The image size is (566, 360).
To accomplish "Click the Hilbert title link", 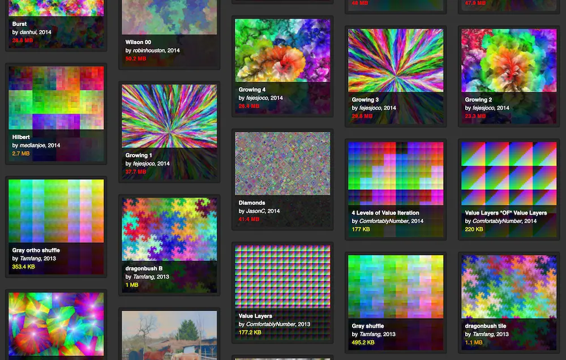I will (x=21, y=137).
